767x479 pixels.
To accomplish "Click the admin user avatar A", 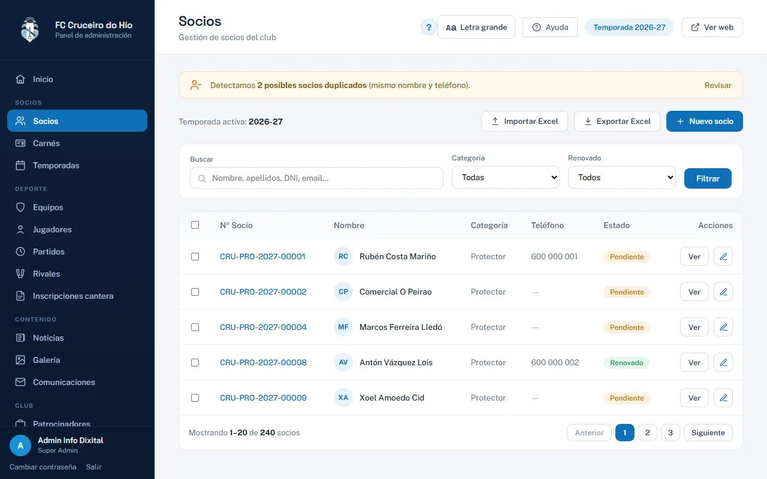I will point(20,445).
